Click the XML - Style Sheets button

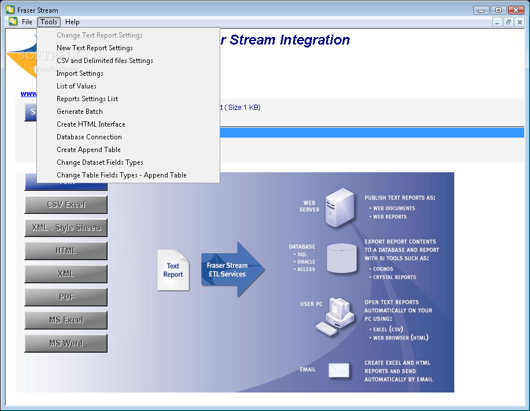pos(66,228)
